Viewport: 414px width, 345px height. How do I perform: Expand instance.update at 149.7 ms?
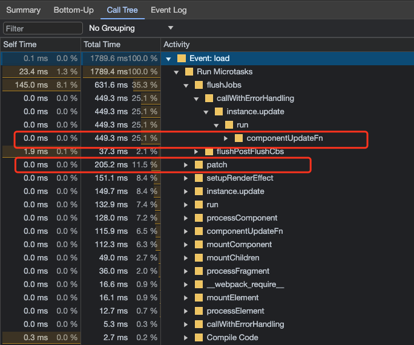186,192
